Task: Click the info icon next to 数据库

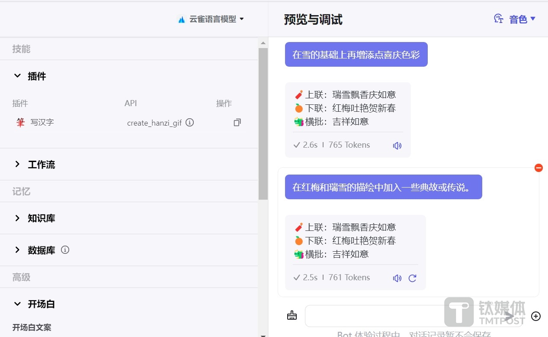Action: 65,250
